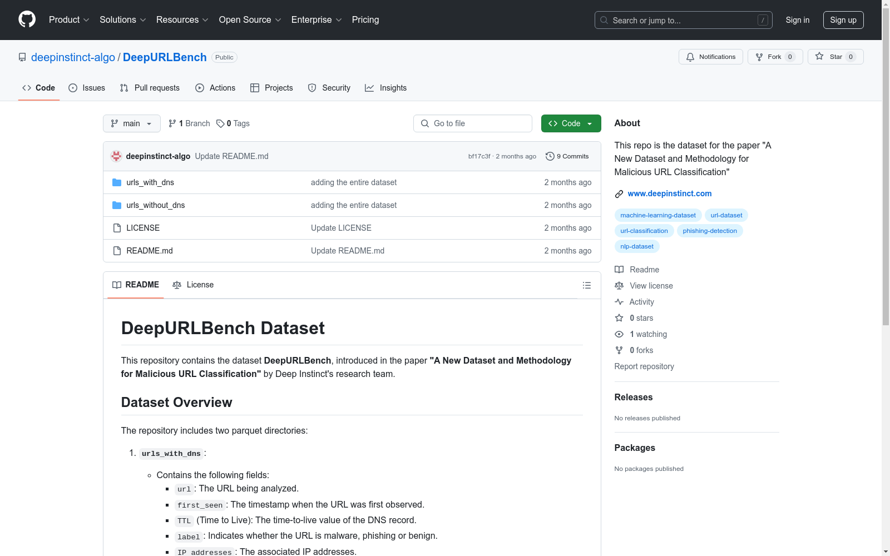
Task: Click the GitHub logo icon
Action: coord(27,19)
